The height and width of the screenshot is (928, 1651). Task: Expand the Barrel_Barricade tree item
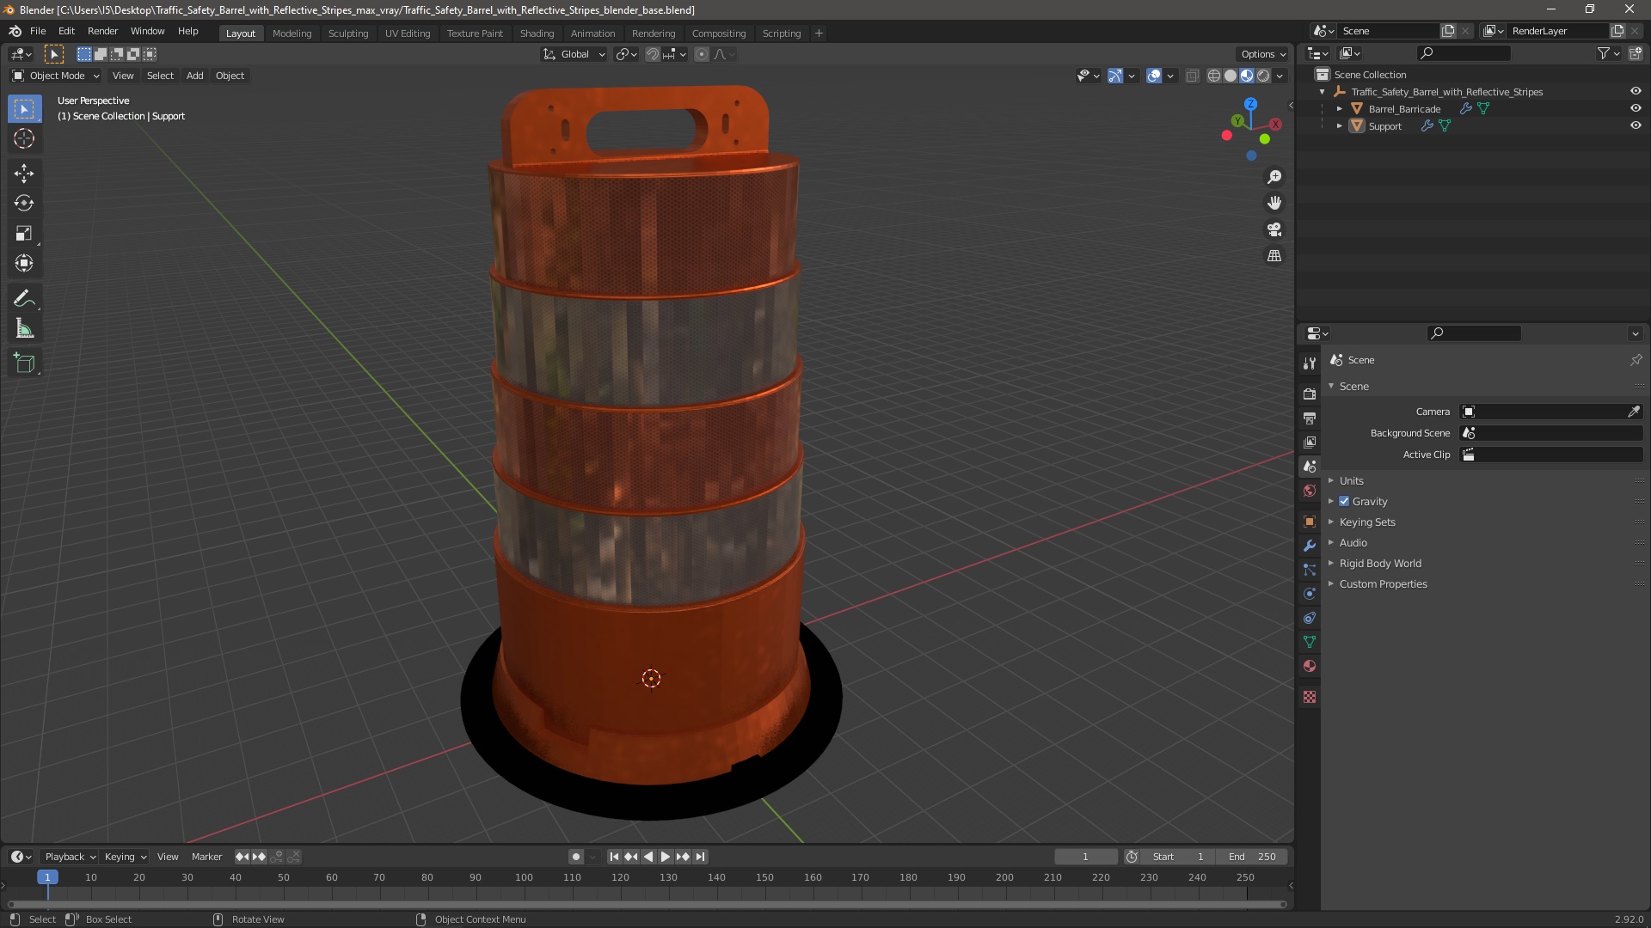1339,108
